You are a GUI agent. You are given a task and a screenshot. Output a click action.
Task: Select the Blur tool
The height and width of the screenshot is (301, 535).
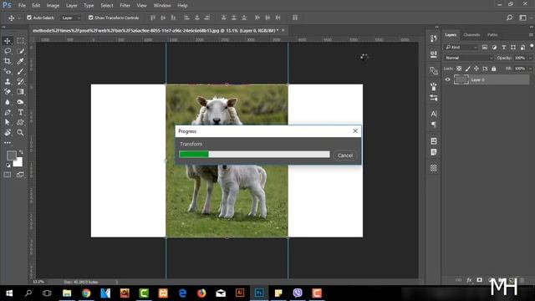[x=8, y=102]
